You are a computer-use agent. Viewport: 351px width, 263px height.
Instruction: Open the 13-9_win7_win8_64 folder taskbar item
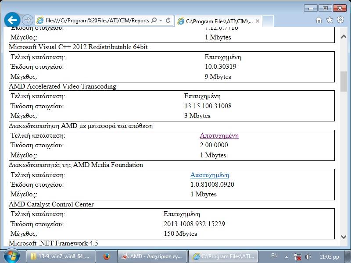click(61, 256)
